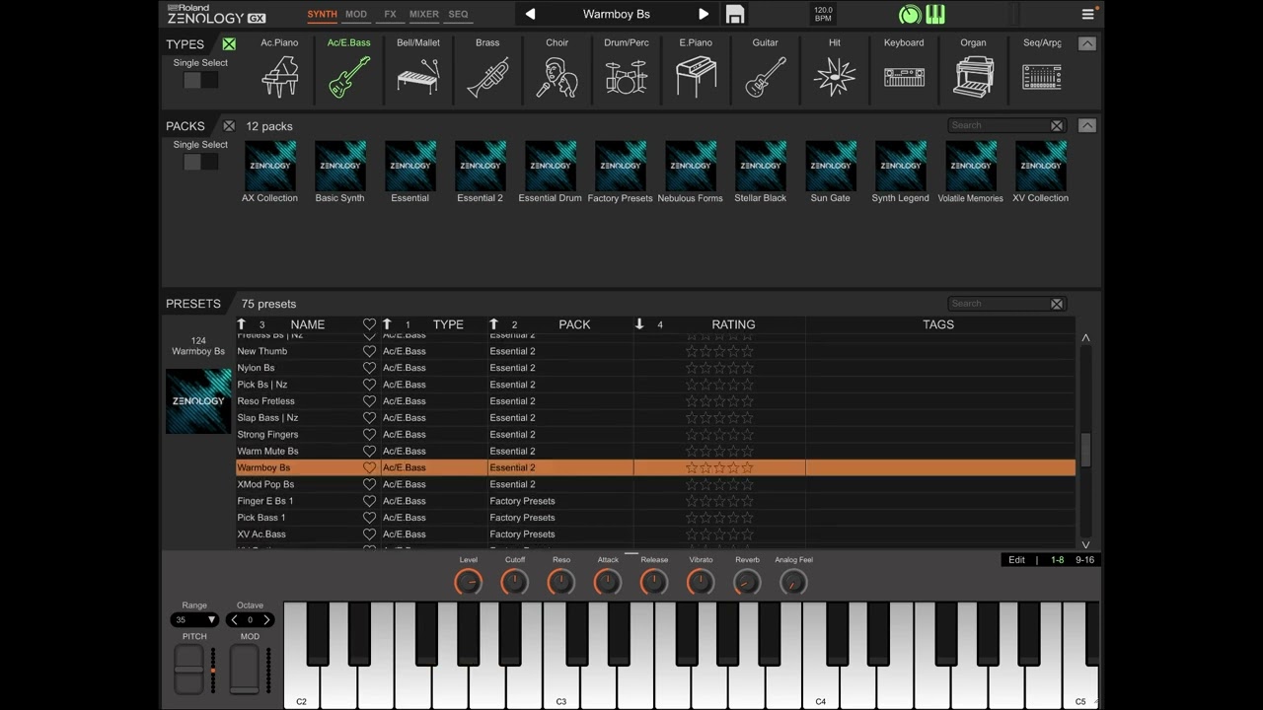The image size is (1263, 710).
Task: Select the Ac/E.Bass guitar type icon
Action: pos(349,76)
